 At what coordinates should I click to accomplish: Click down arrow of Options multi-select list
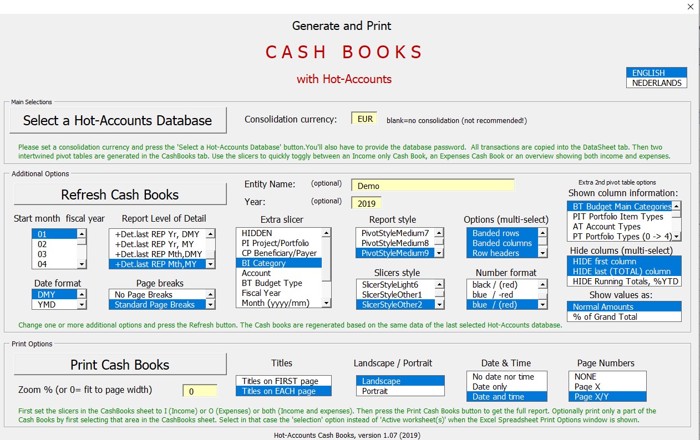543,253
